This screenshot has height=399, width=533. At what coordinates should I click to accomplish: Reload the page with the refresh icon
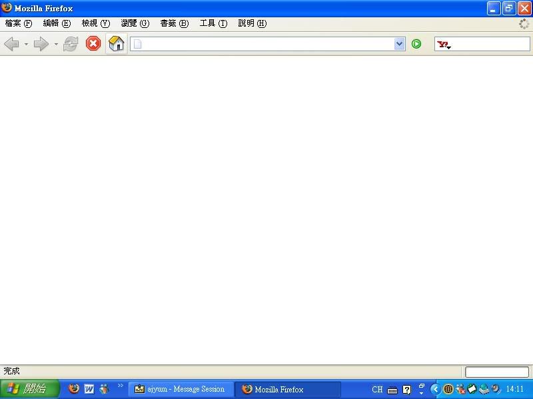tap(71, 44)
